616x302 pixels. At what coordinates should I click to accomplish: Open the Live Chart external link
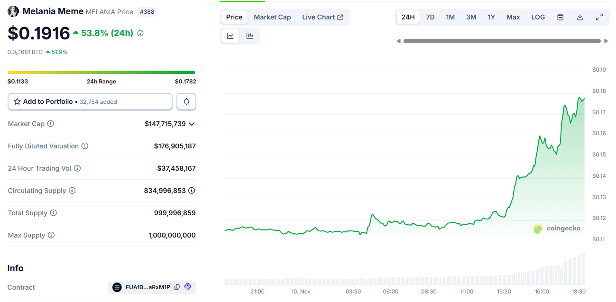tap(322, 17)
